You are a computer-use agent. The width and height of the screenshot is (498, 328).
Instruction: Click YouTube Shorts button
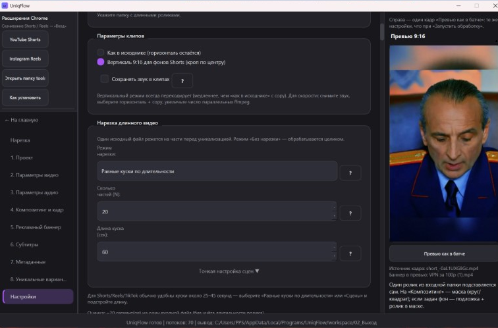25,40
